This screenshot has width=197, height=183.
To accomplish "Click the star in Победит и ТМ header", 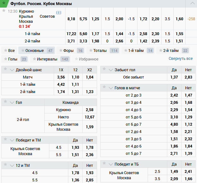I will pyautogui.click(x=6, y=140).
